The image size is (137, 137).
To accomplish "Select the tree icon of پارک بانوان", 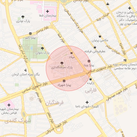I will (42, 48).
